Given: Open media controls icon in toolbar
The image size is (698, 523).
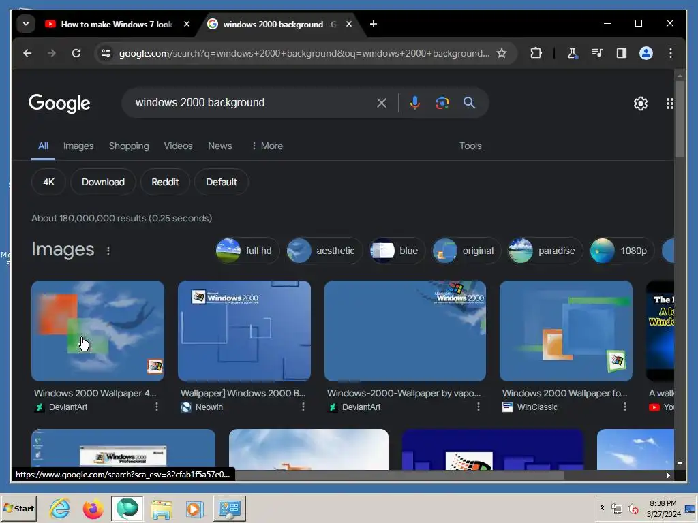Looking at the screenshot, I should tap(597, 53).
